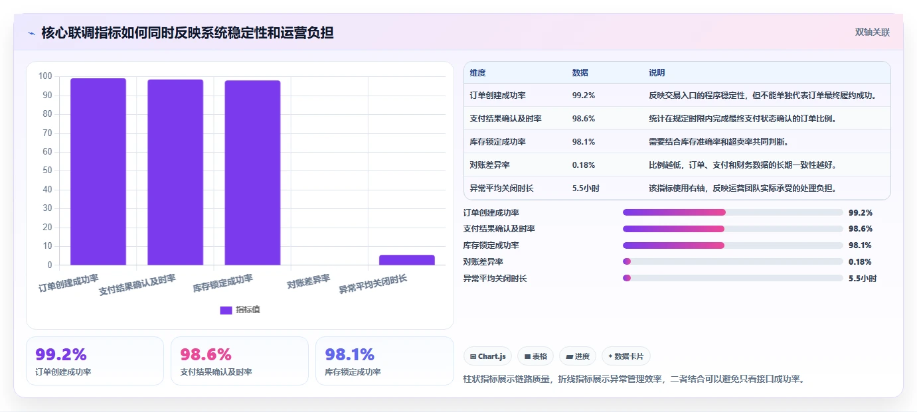Click the 99.2% cell in the table
The width and height of the screenshot is (917, 412).
tap(584, 96)
